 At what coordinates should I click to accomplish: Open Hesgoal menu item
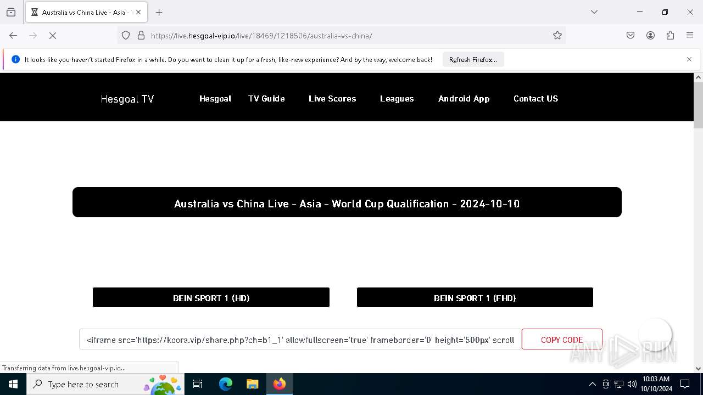(x=215, y=99)
